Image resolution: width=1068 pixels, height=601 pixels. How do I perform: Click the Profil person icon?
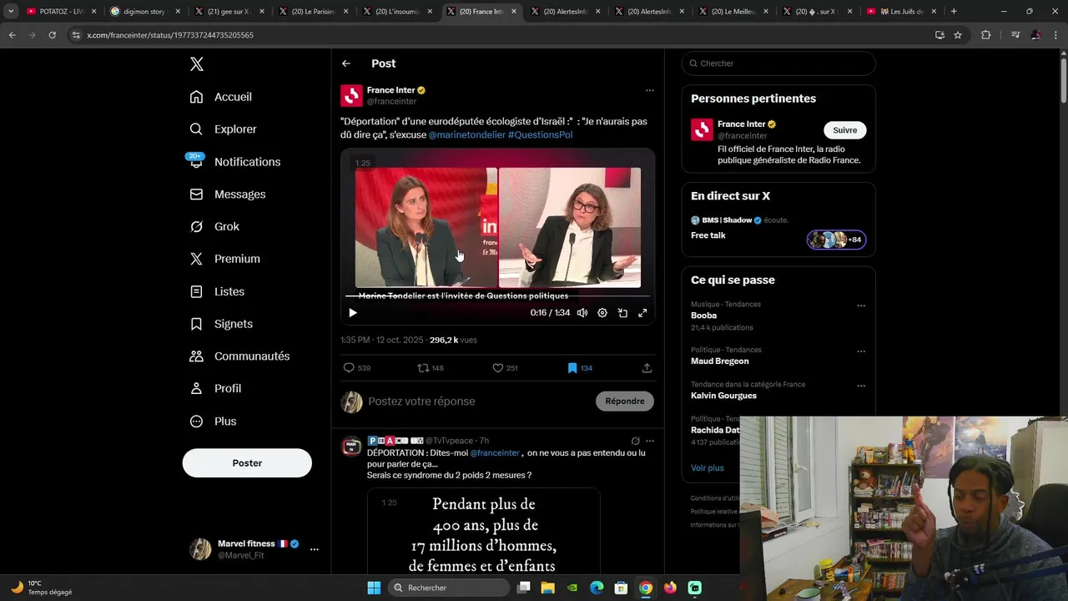pyautogui.click(x=196, y=389)
